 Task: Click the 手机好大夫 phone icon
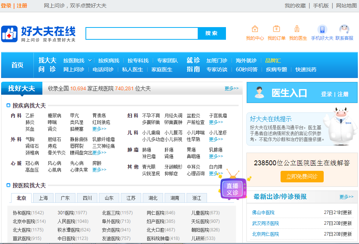[x=322, y=30]
